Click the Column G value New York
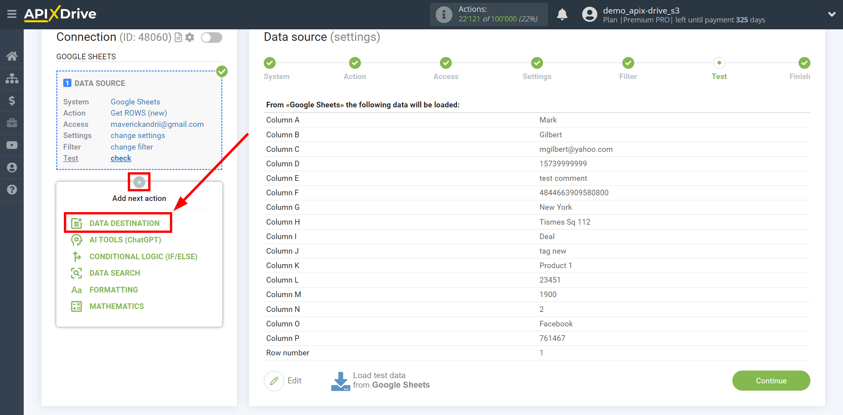843x415 pixels. 556,207
